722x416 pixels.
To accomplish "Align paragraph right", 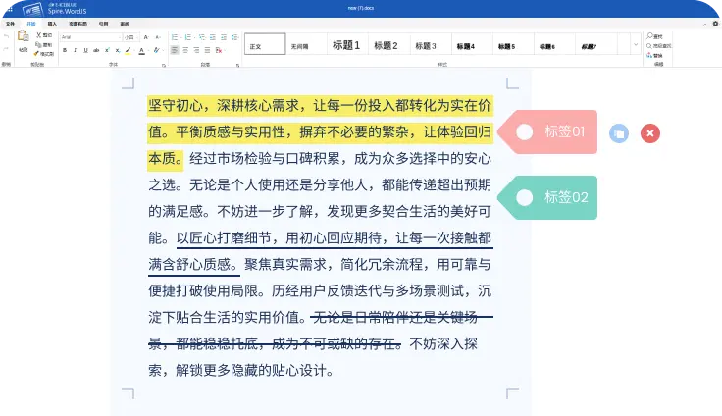I will [x=196, y=50].
